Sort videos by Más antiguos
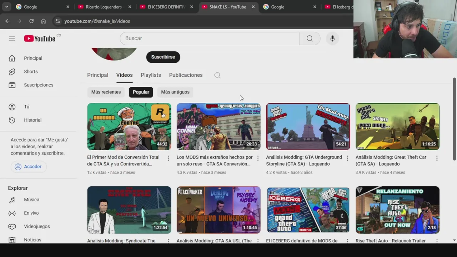The height and width of the screenshot is (257, 457). (175, 92)
